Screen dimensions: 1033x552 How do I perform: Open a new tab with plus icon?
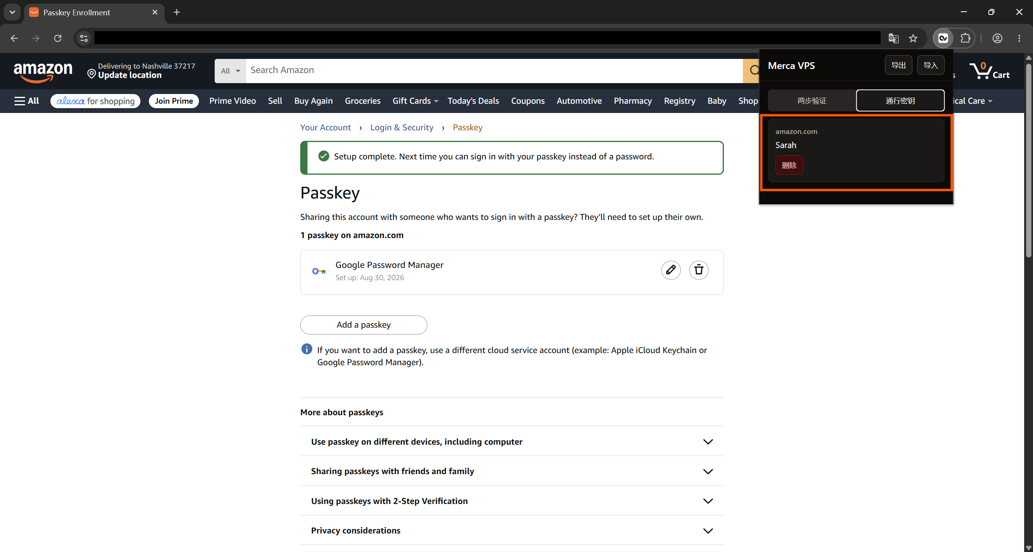(x=177, y=12)
